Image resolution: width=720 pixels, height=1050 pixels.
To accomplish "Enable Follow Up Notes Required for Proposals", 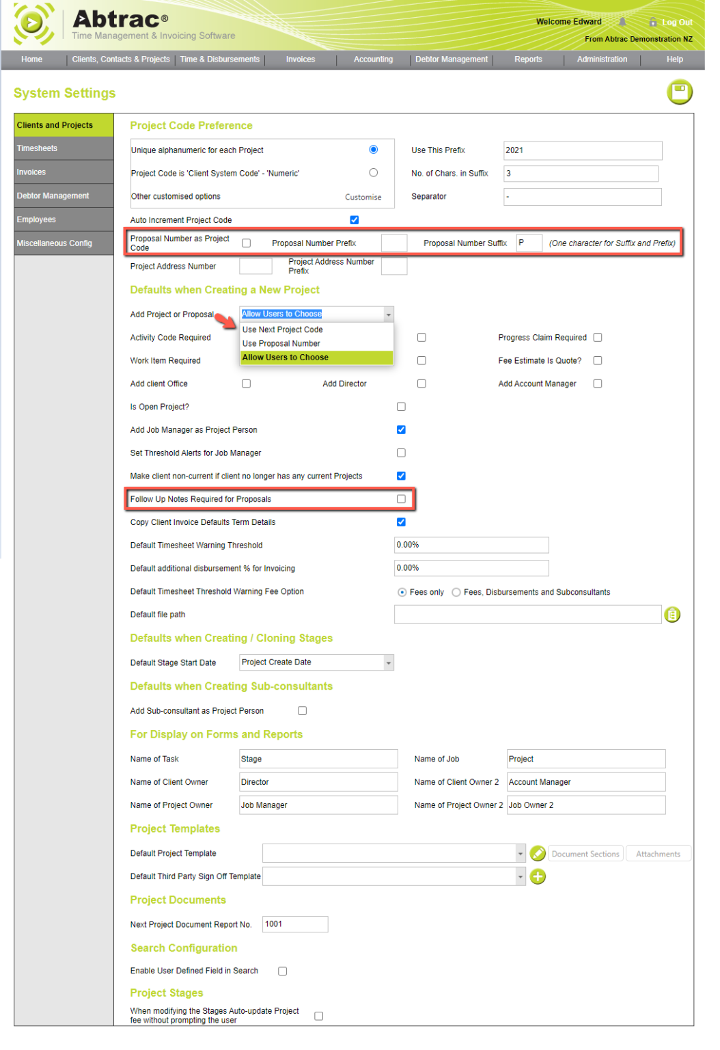I will click(x=401, y=499).
